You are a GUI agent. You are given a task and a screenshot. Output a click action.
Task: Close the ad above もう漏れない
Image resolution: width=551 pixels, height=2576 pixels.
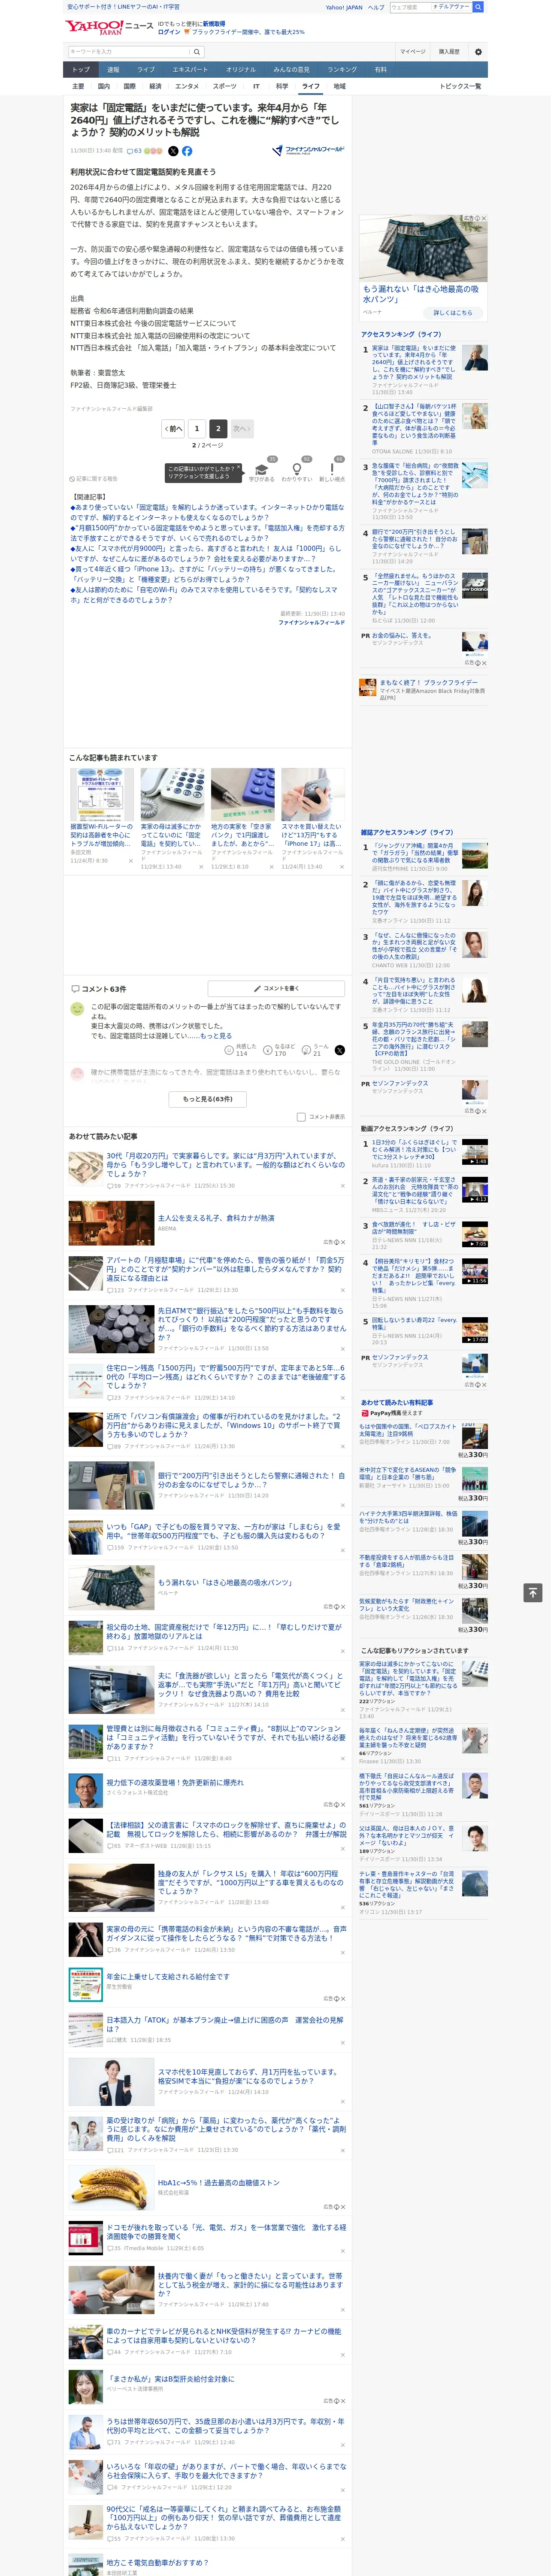[x=484, y=218]
